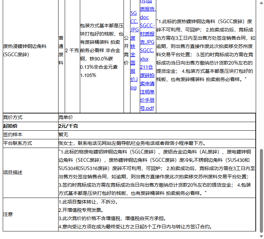Click the 2元/千克 starting price value

tap(68, 126)
